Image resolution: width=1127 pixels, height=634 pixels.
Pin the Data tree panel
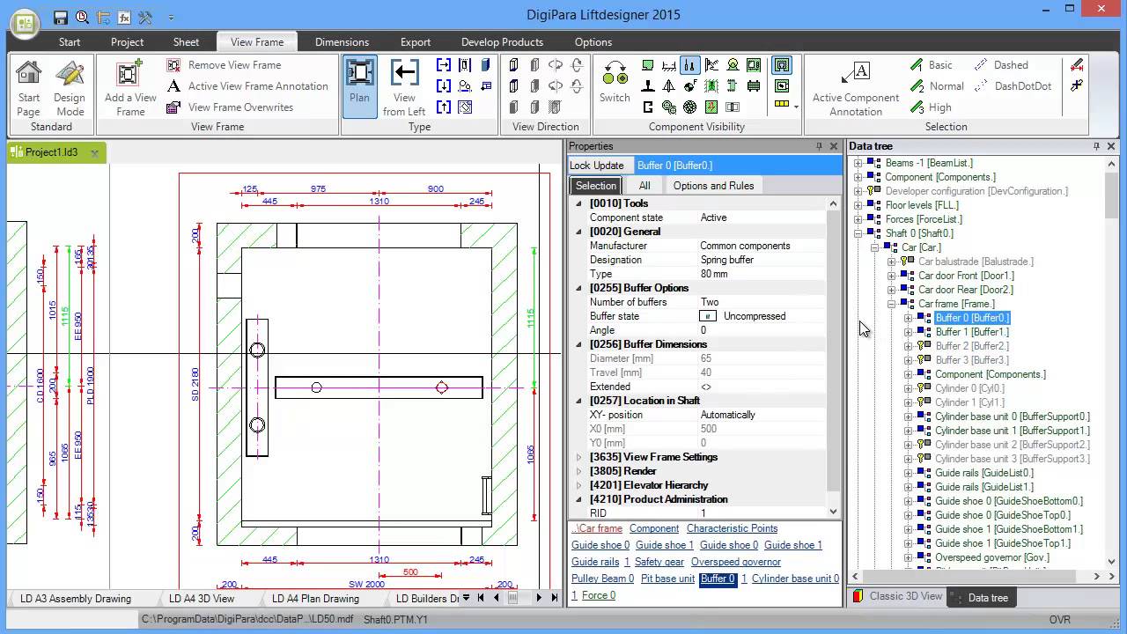click(1096, 146)
